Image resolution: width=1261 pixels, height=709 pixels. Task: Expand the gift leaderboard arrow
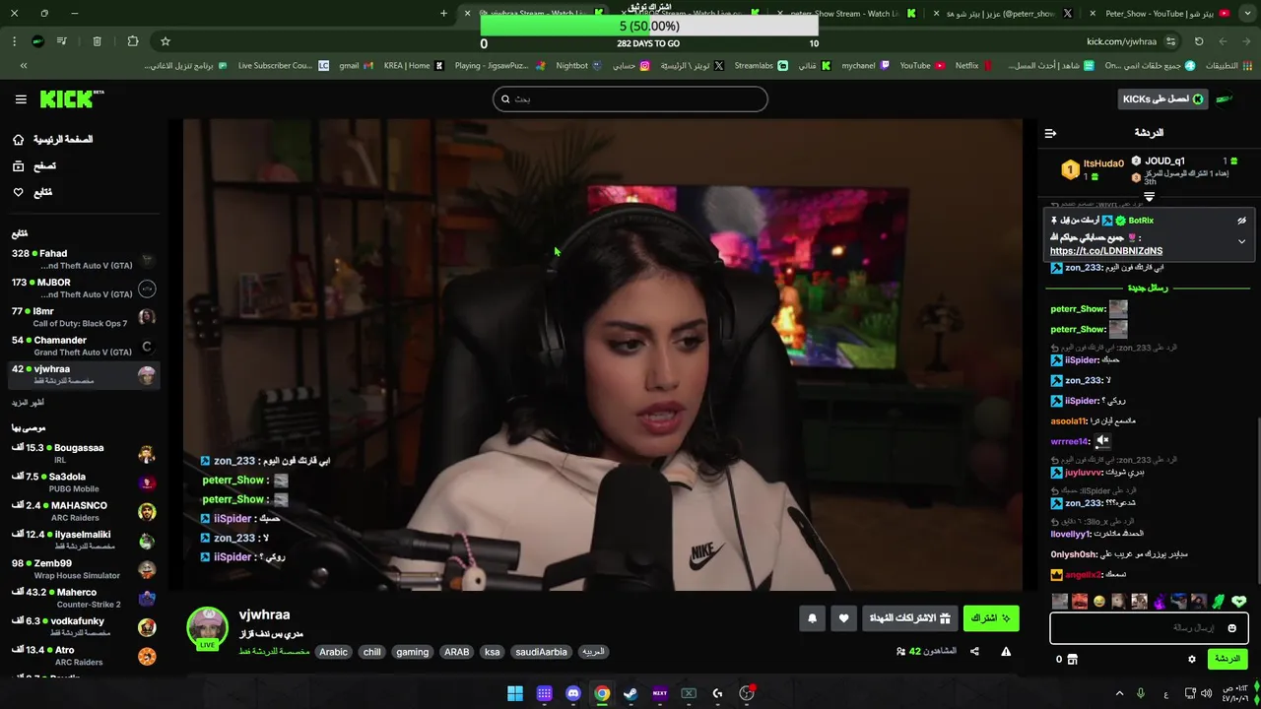1149,197
